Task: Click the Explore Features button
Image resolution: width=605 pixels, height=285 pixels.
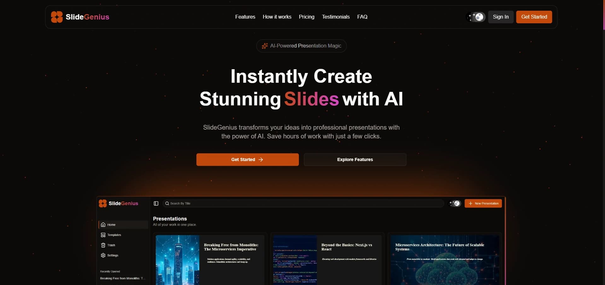Action: (x=355, y=159)
